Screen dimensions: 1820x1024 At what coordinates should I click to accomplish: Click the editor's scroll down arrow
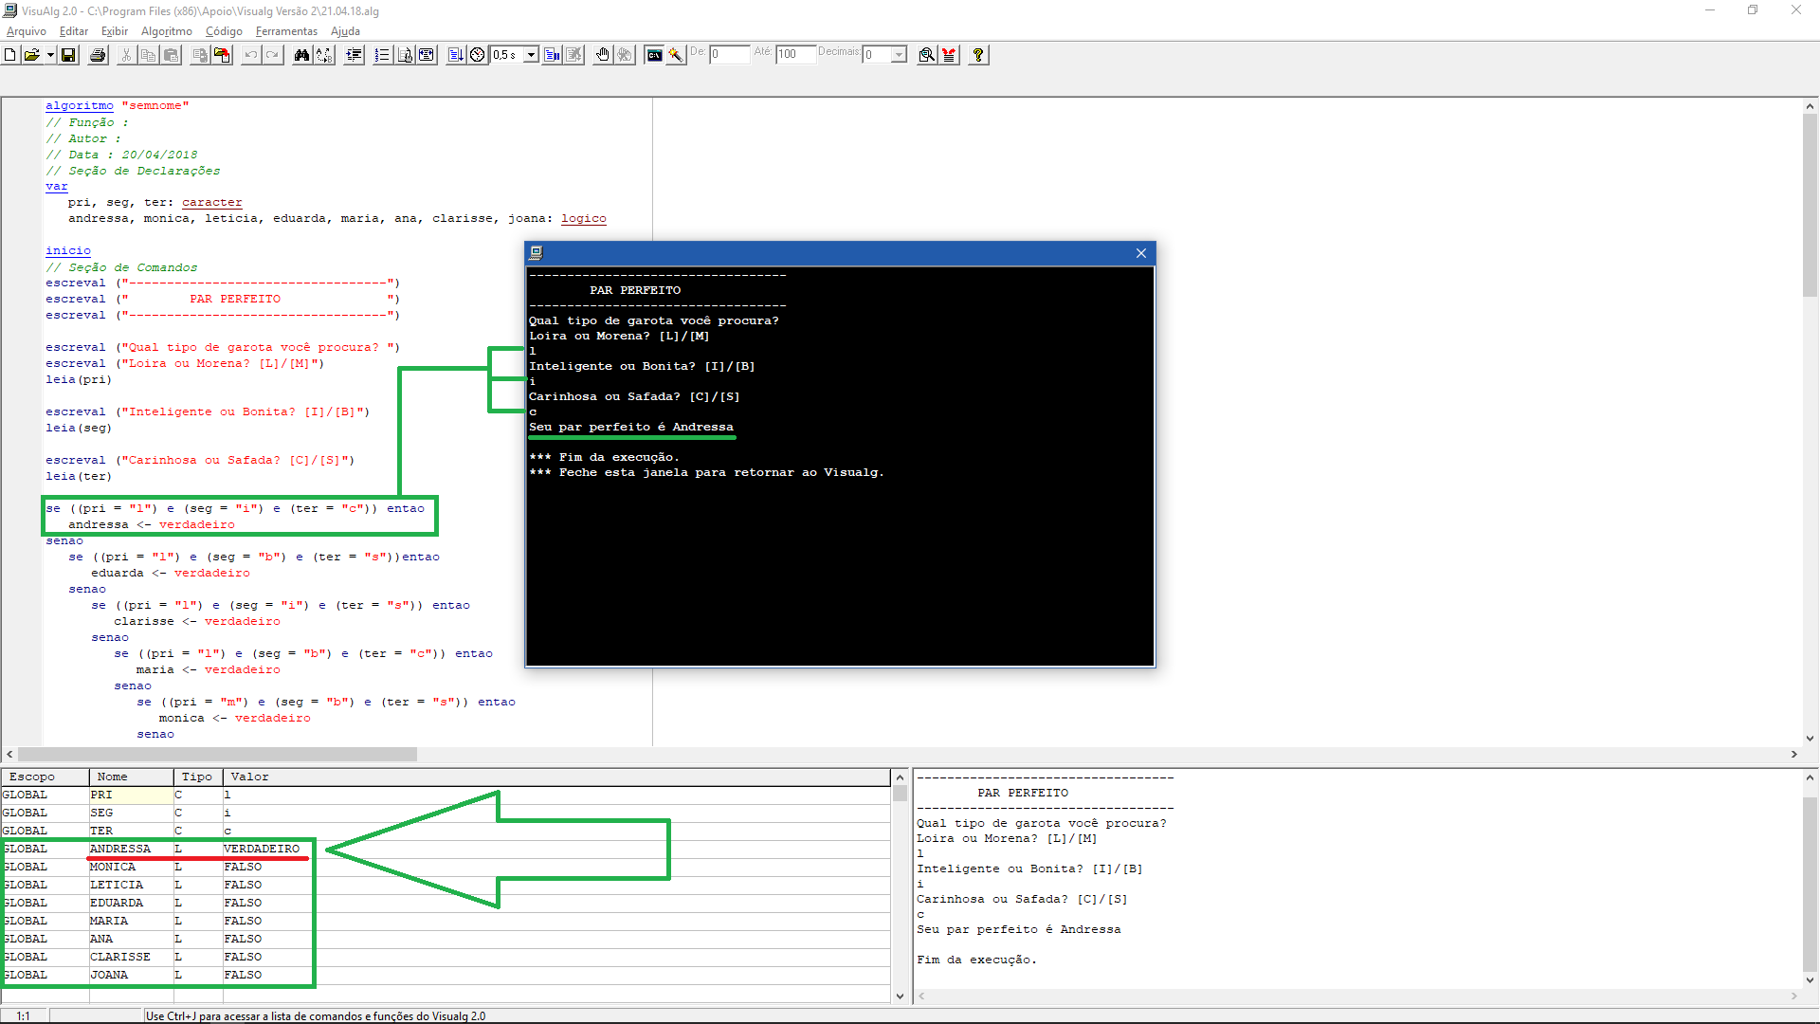[x=1810, y=739]
